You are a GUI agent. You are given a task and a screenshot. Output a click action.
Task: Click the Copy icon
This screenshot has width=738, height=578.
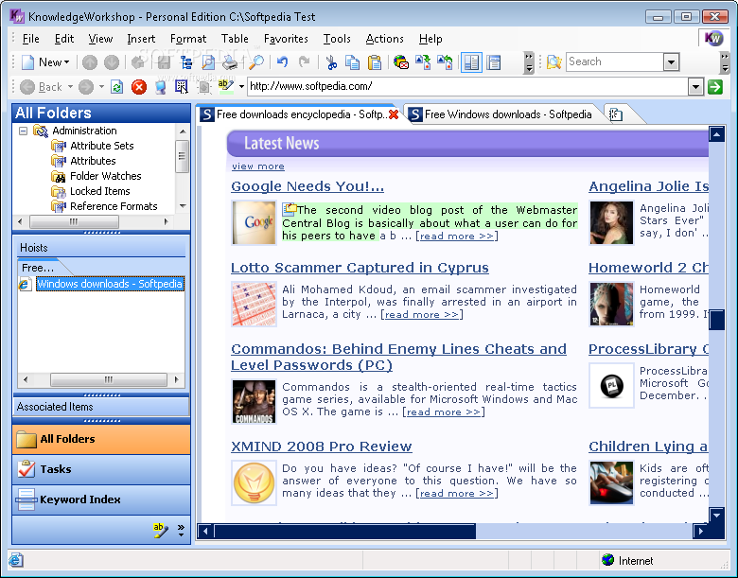click(x=352, y=62)
